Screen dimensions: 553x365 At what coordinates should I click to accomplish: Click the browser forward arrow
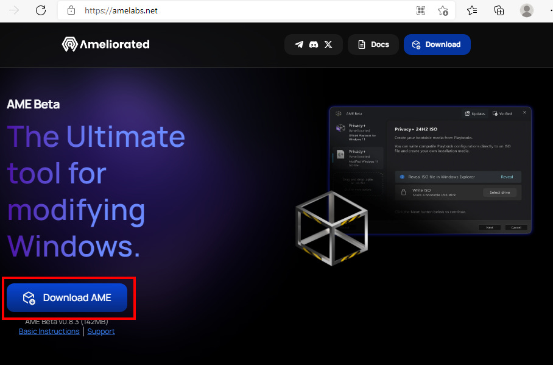(x=14, y=10)
